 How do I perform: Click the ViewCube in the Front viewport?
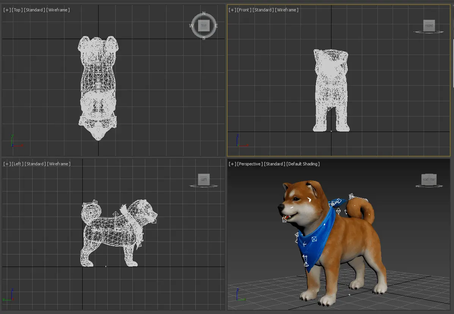click(x=429, y=26)
